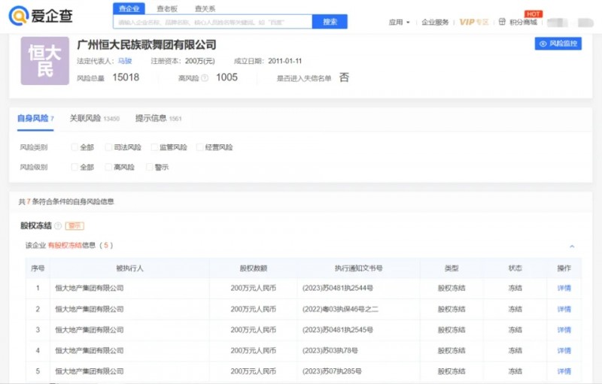Collapse the 股权冻结 section with the chevron
Viewport: 602px width, 384px height.
pyautogui.click(x=572, y=246)
